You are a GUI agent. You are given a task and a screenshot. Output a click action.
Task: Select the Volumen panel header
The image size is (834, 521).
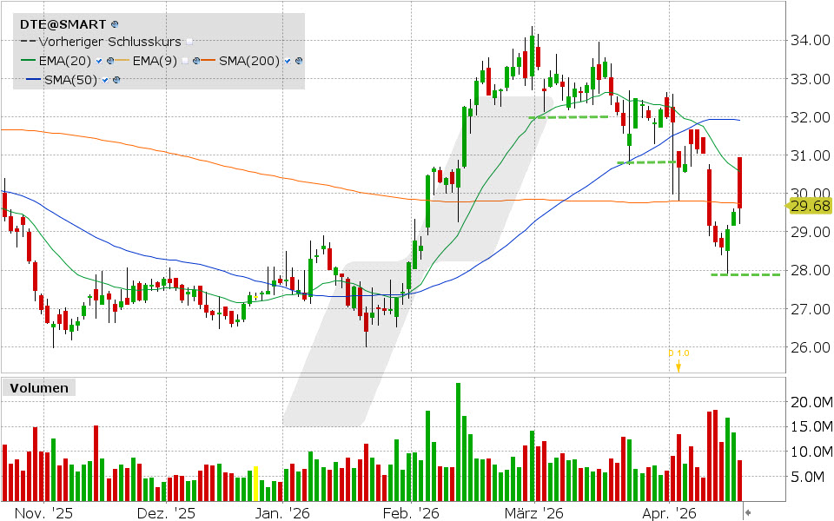(x=42, y=388)
